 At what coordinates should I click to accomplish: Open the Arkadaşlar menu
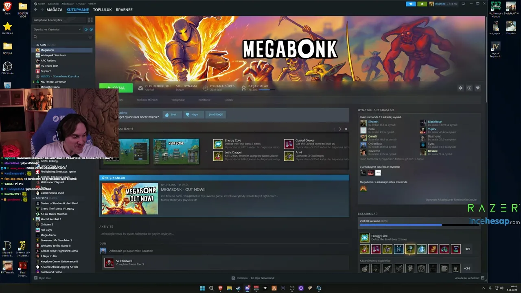click(68, 4)
